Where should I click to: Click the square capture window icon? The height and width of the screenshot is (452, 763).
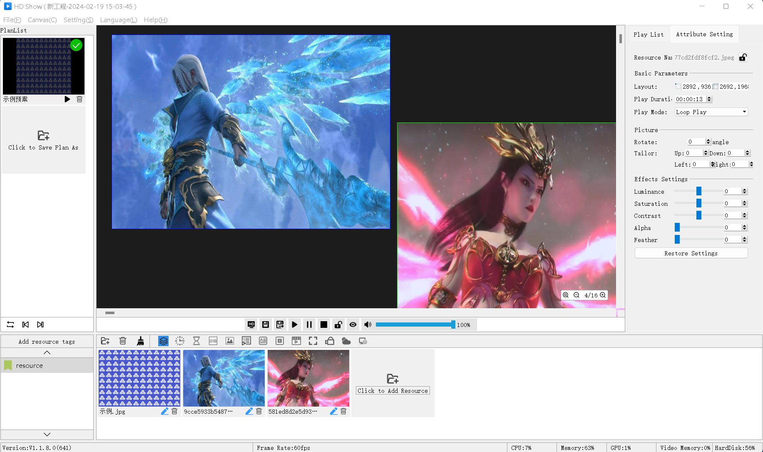(280, 341)
